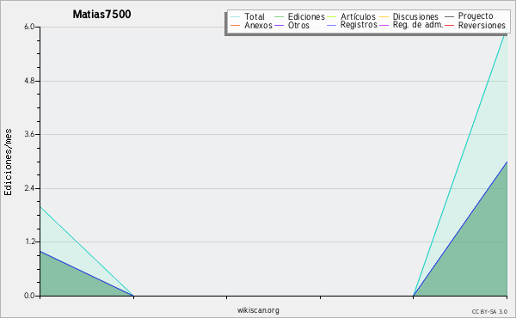Viewport: 516px width, 318px height.
Task: Click the Matias7500 chart title
Action: [101, 15]
